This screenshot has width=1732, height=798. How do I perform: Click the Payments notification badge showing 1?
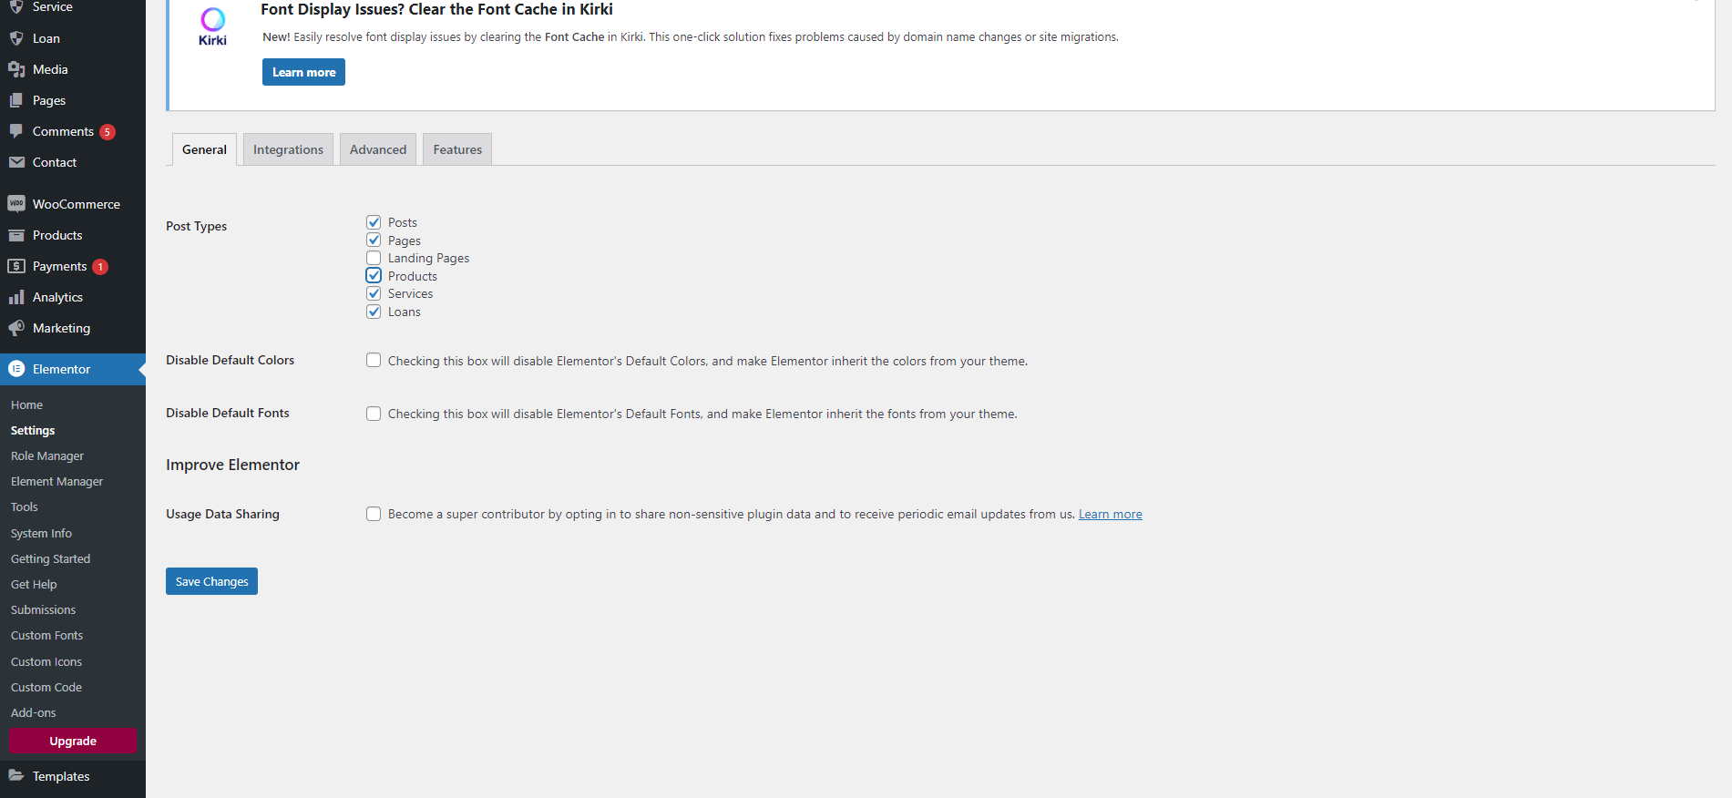tap(100, 267)
